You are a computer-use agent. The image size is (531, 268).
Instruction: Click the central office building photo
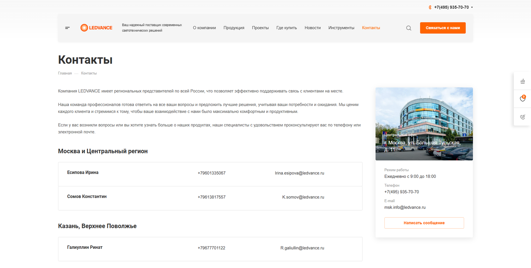click(x=424, y=124)
